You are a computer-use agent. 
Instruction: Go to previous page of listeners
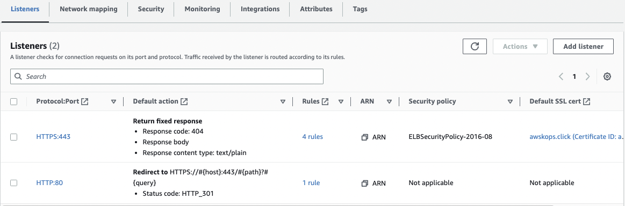561,77
